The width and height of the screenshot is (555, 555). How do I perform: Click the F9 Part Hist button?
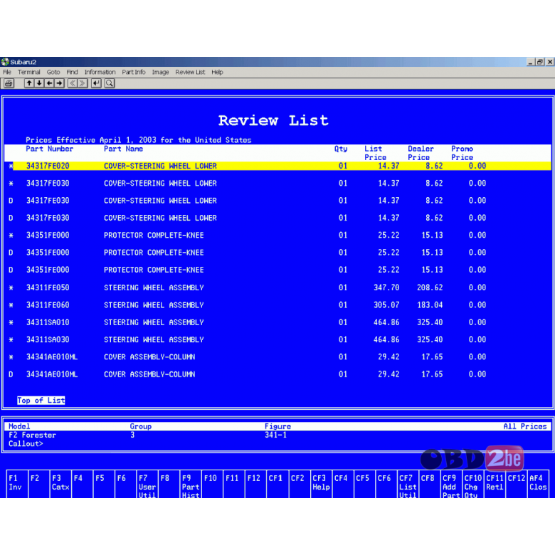191,484
